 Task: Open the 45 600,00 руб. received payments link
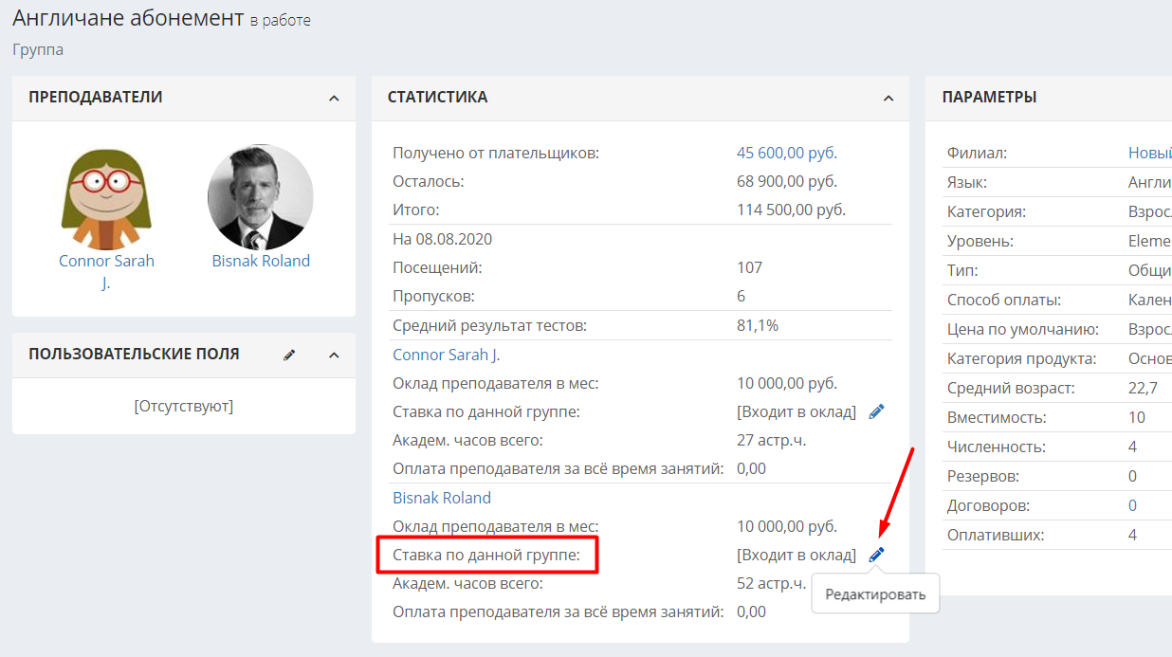point(787,153)
